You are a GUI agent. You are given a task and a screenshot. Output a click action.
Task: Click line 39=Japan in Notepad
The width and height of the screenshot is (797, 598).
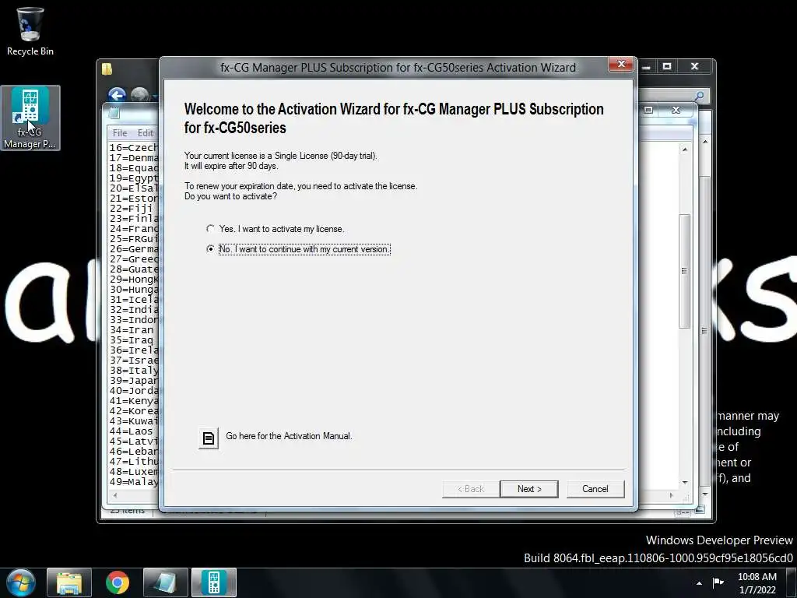coord(134,381)
